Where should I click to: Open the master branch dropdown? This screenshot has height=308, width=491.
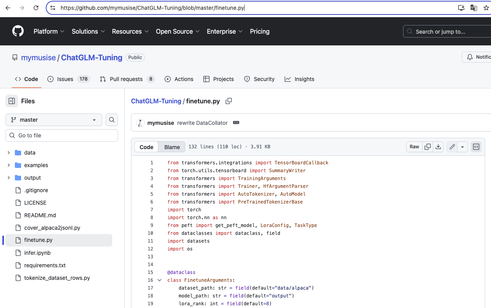pyautogui.click(x=54, y=120)
